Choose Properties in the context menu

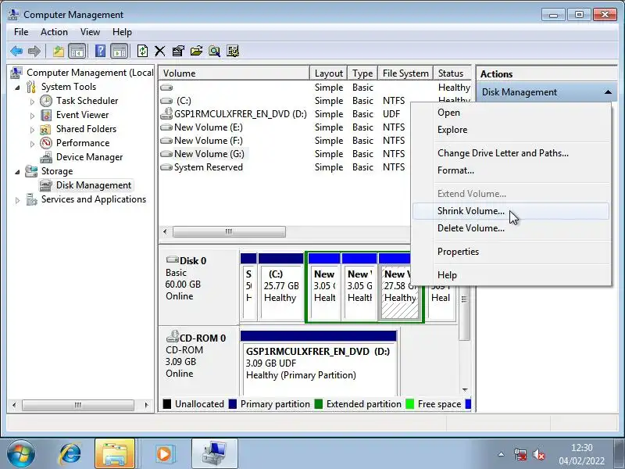511,252
